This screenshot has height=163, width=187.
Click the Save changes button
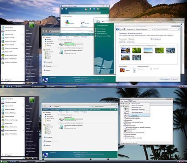pos(165,79)
